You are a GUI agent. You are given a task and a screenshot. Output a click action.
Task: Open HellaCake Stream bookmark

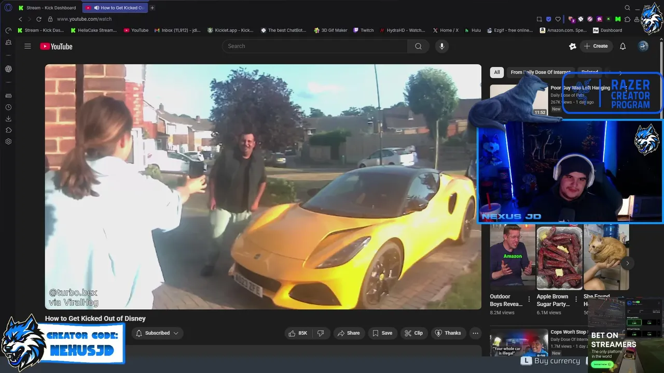point(93,31)
